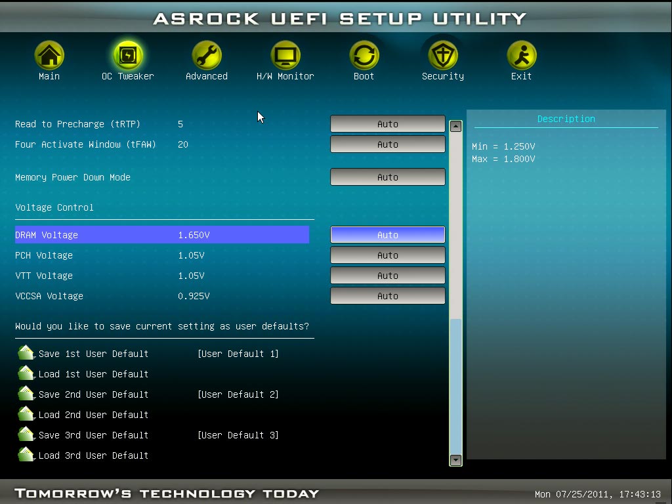
Task: Click the [User Default 2] name field
Action: tap(238, 394)
